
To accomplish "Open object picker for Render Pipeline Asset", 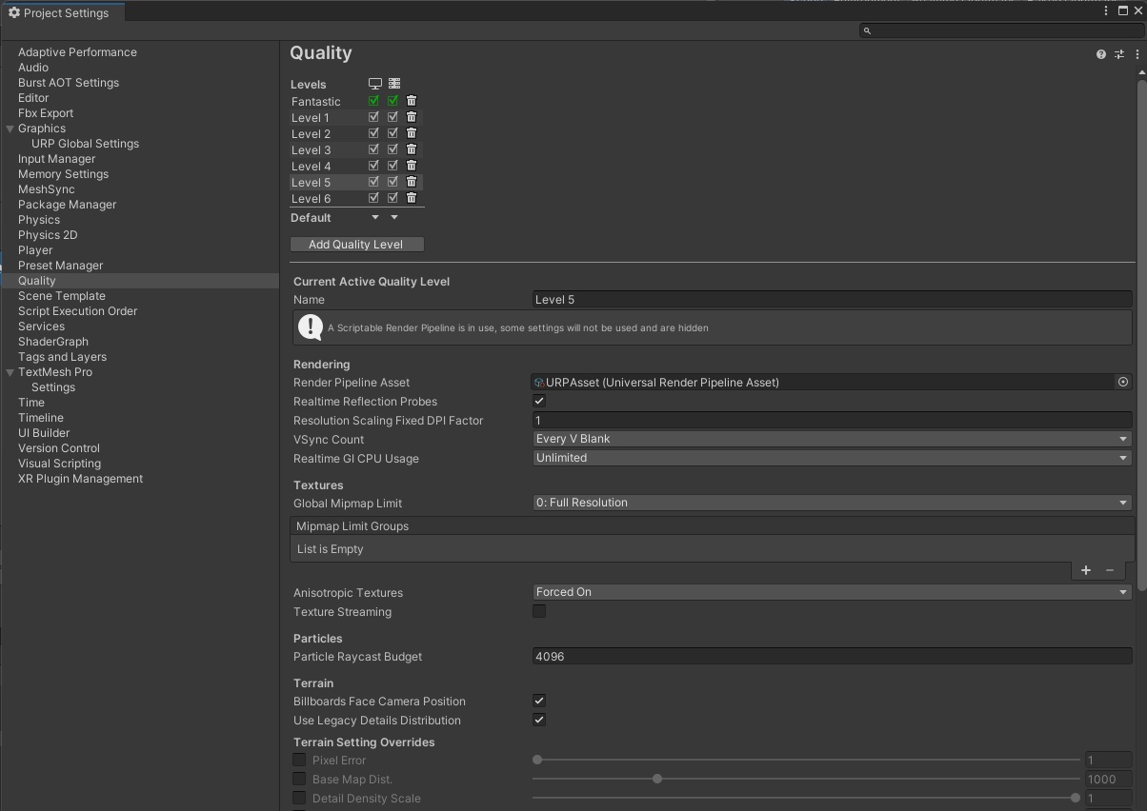I will 1123,383.
